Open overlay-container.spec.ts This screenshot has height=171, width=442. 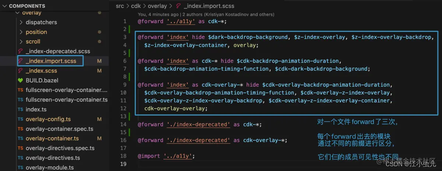59,129
